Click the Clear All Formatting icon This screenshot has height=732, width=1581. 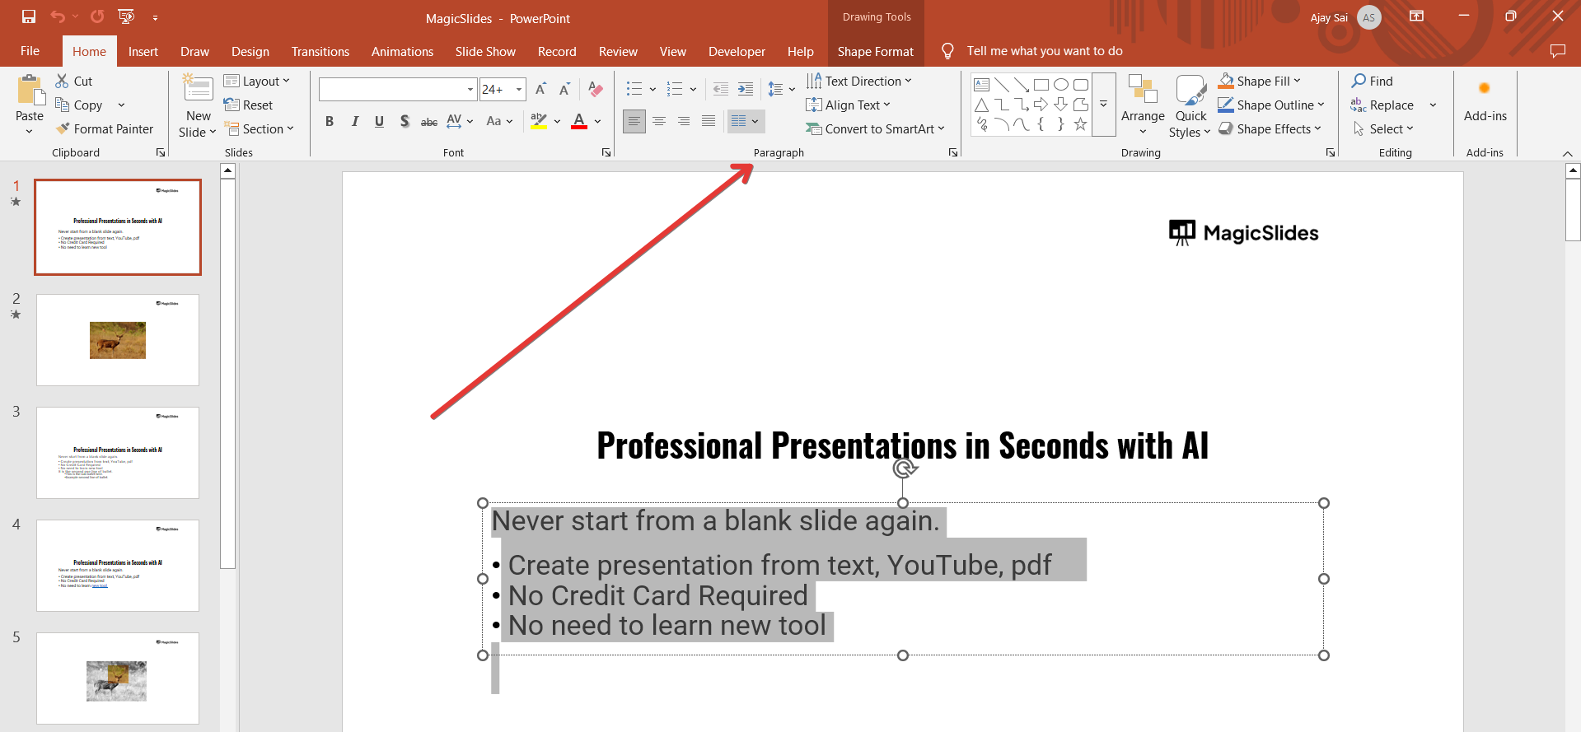[x=596, y=89]
